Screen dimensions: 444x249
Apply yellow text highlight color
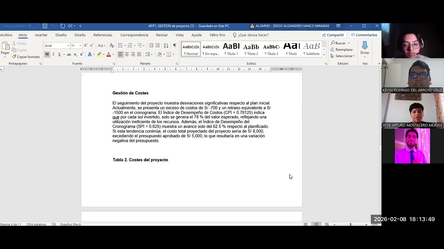point(99,54)
